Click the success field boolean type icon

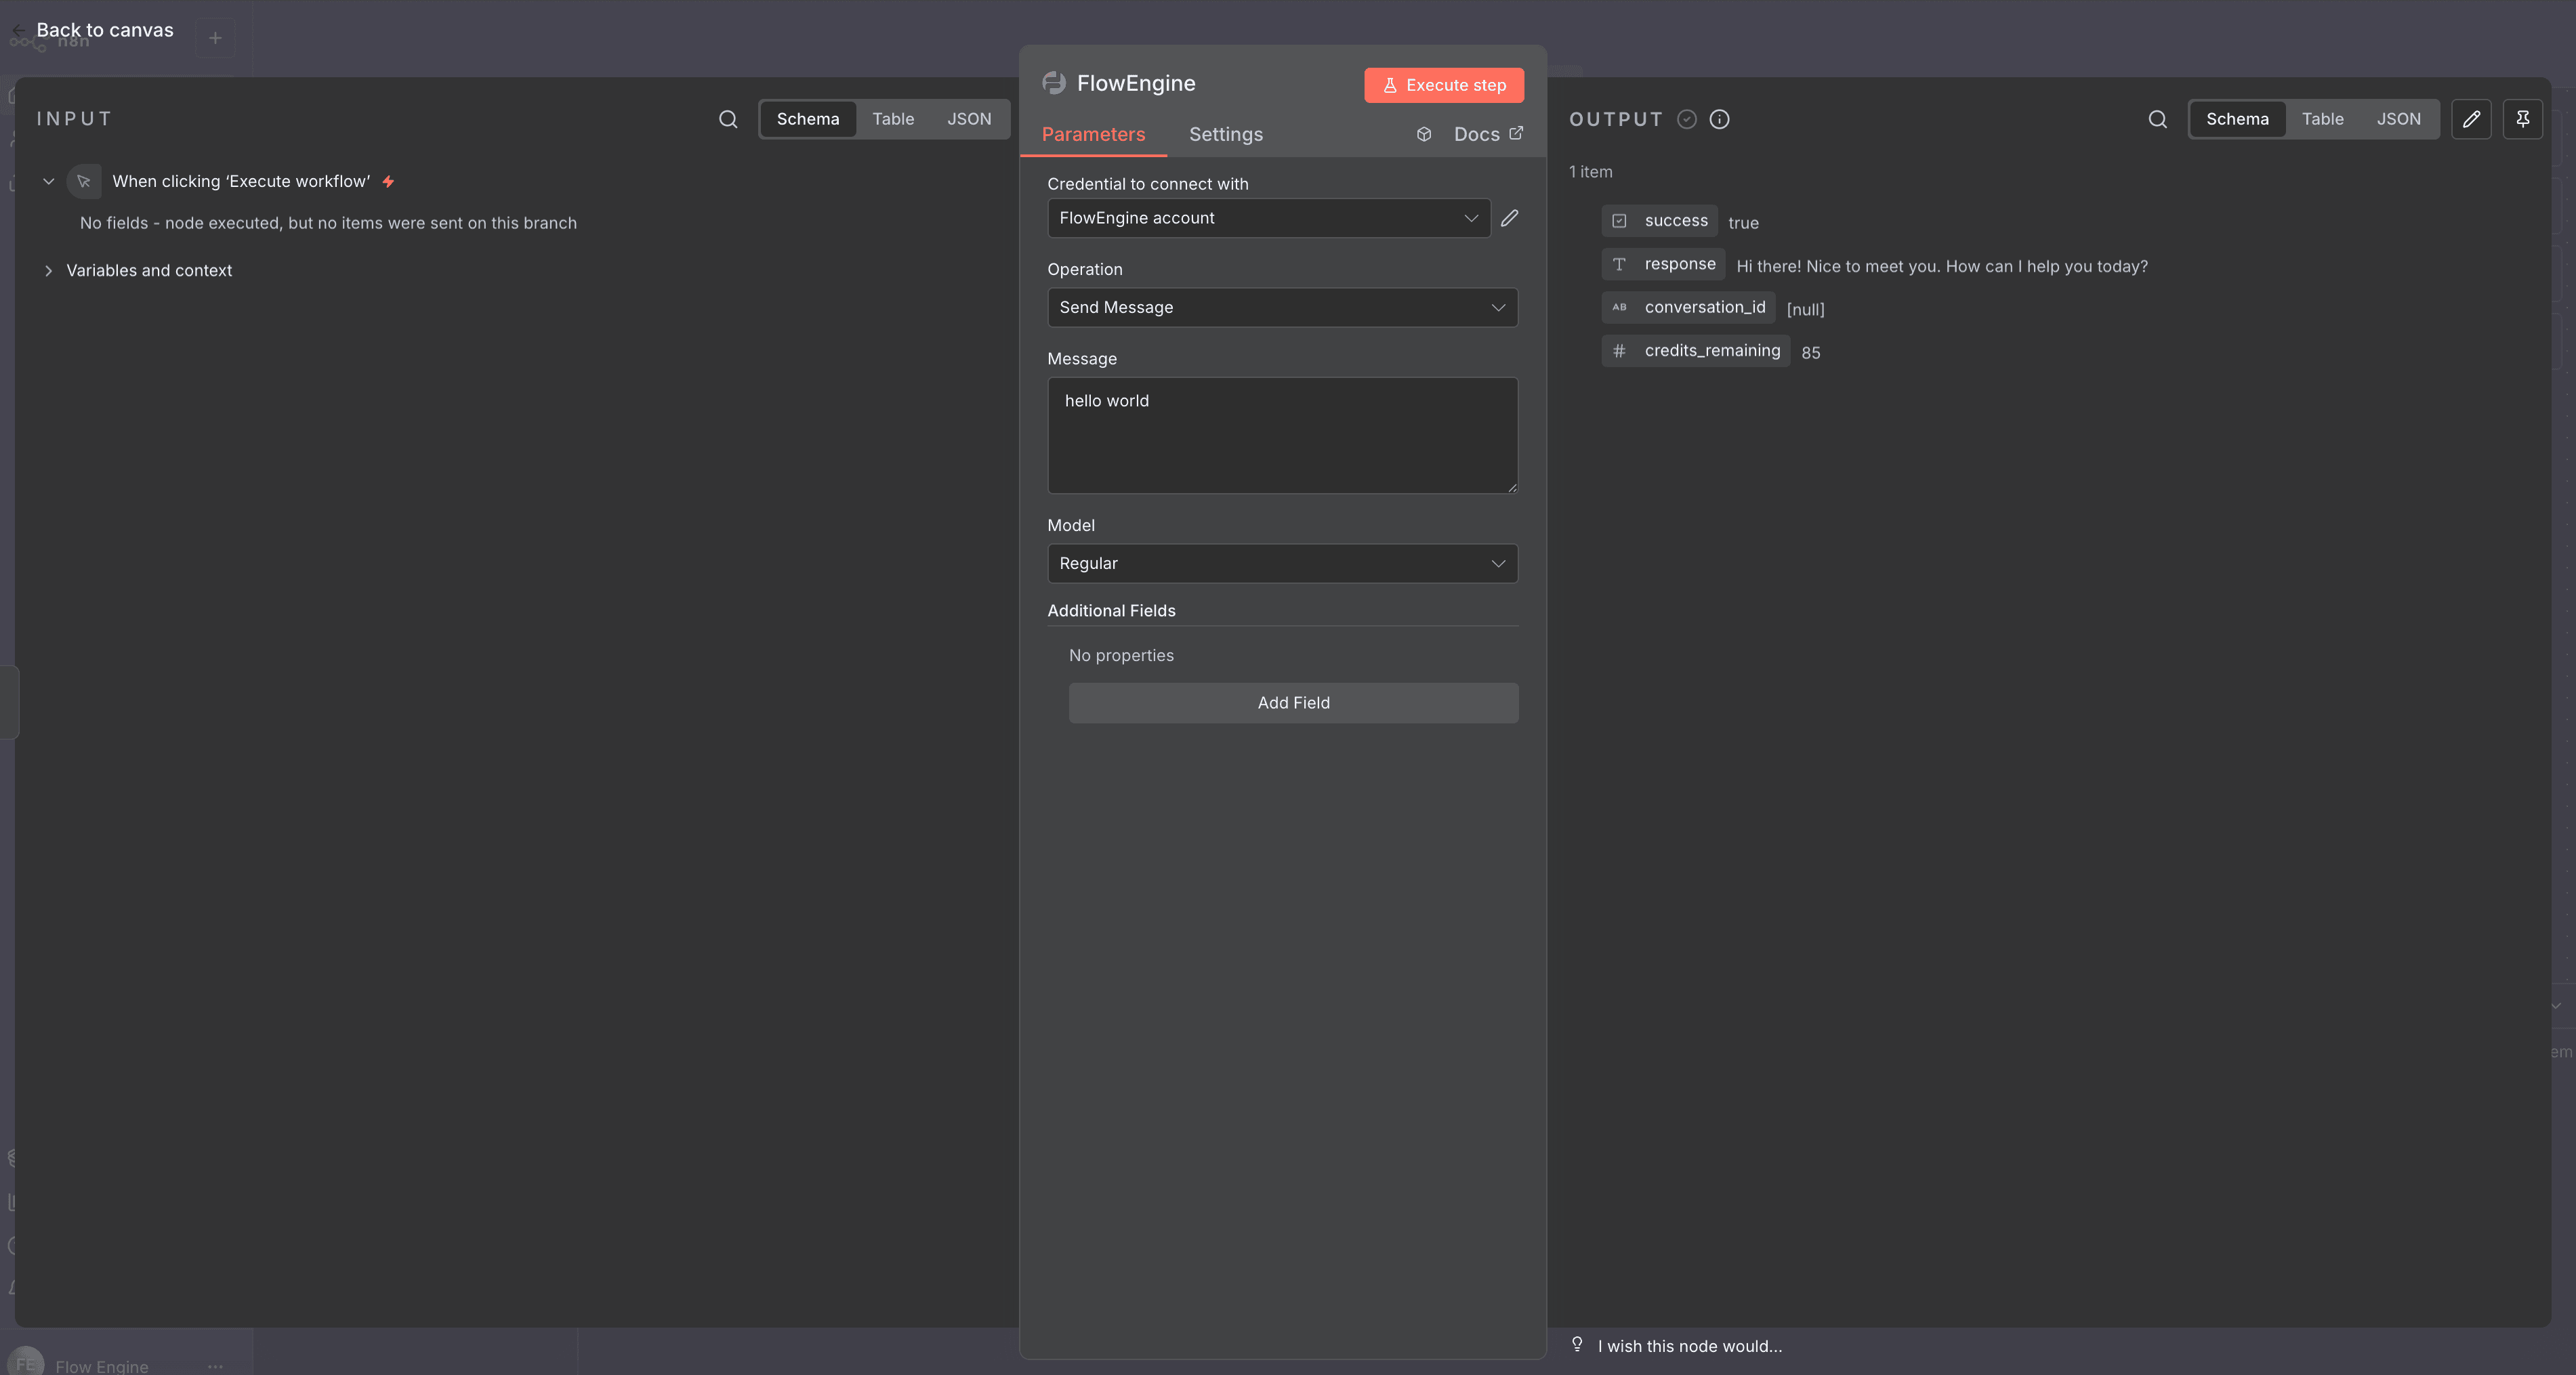coord(1619,221)
